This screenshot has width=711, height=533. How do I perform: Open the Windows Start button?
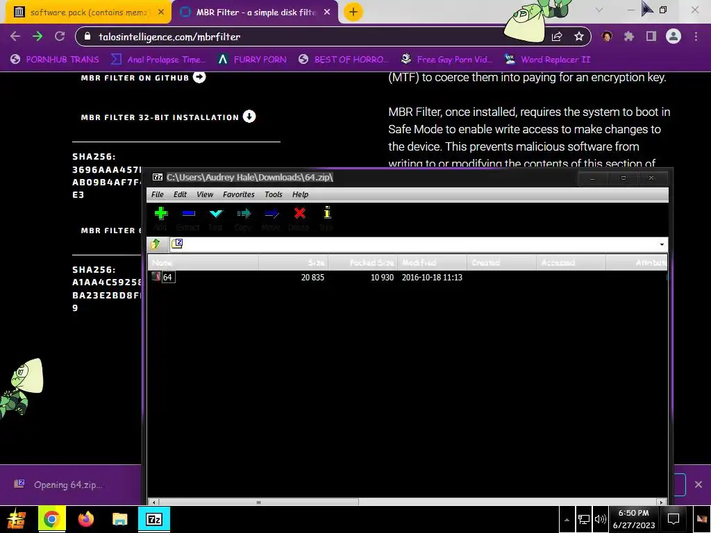click(17, 519)
